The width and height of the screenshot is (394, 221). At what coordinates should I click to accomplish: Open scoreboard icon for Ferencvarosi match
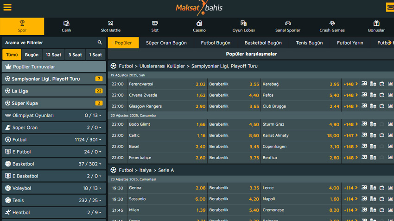tap(364, 84)
